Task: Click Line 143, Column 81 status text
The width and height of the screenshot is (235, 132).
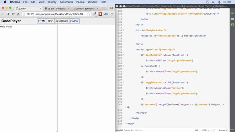Action: click(124, 130)
